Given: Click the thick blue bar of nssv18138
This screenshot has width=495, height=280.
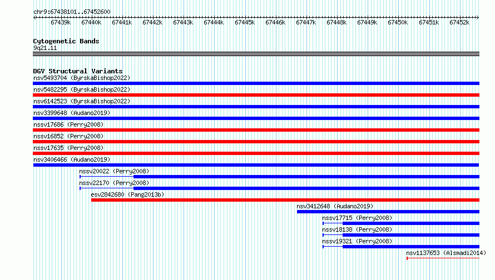Looking at the screenshot, I should click(411, 235).
